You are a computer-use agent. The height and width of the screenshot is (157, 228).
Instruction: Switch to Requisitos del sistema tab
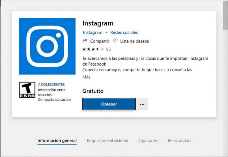click(107, 141)
